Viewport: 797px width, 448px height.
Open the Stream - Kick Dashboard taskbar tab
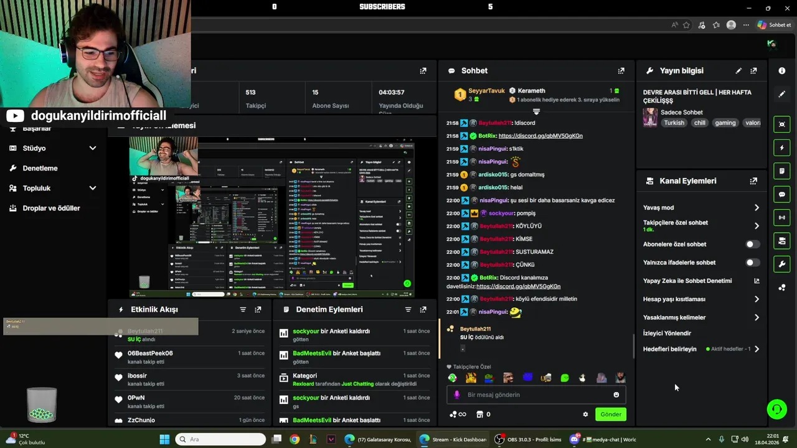click(x=453, y=439)
